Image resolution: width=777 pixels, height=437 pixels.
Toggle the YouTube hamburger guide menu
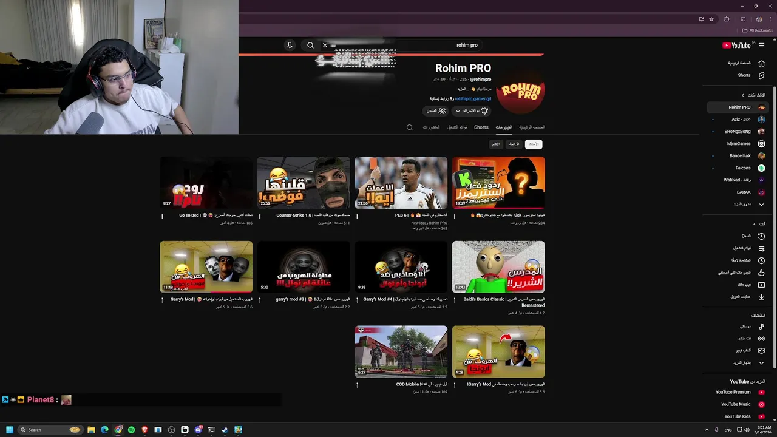pos(761,46)
